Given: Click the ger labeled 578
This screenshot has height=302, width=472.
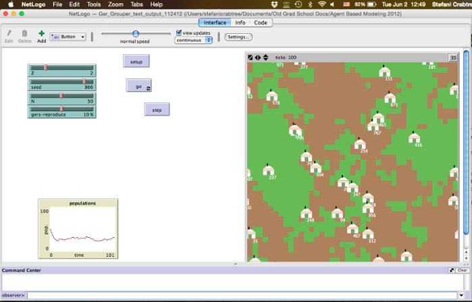Looking at the screenshot, I should pos(272,96).
